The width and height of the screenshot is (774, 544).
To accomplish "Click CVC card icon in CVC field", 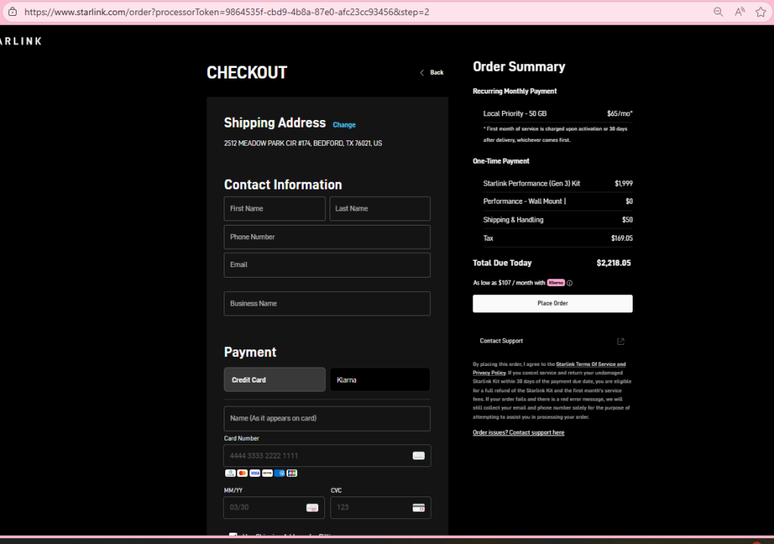I will 419,508.
